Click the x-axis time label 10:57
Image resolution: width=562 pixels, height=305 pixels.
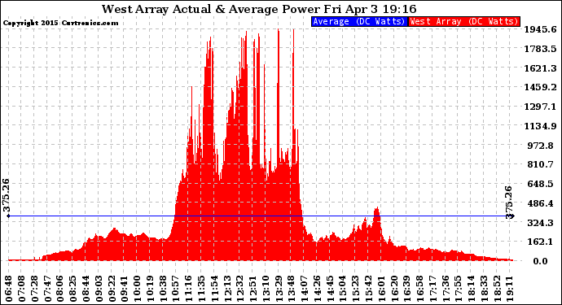(x=176, y=289)
